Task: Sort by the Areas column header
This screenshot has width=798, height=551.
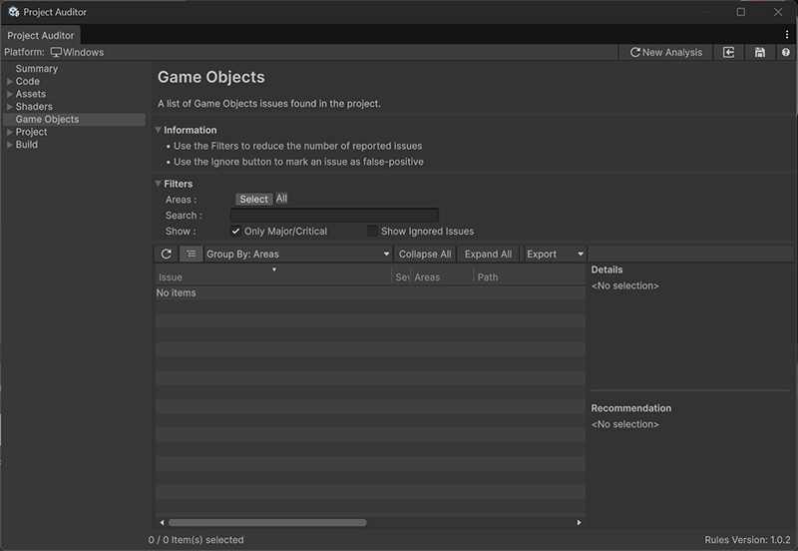Action: (x=442, y=276)
